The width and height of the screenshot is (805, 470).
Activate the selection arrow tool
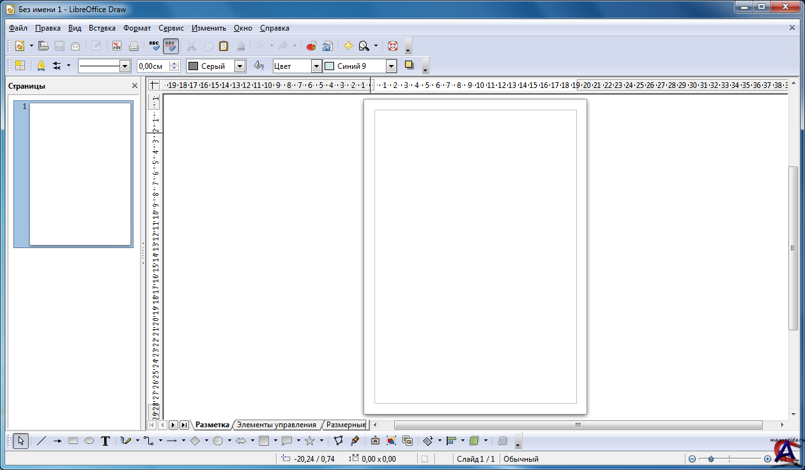pyautogui.click(x=20, y=441)
